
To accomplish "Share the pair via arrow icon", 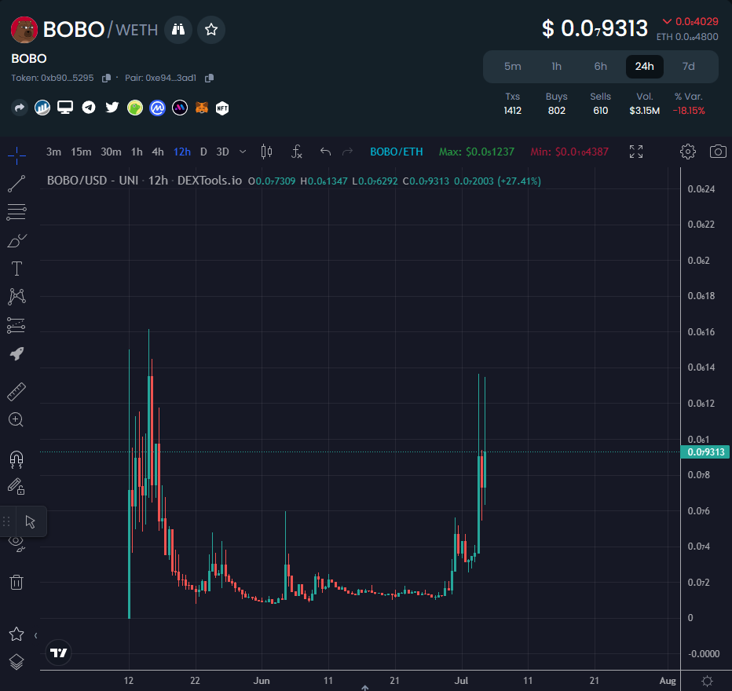I will pos(19,108).
